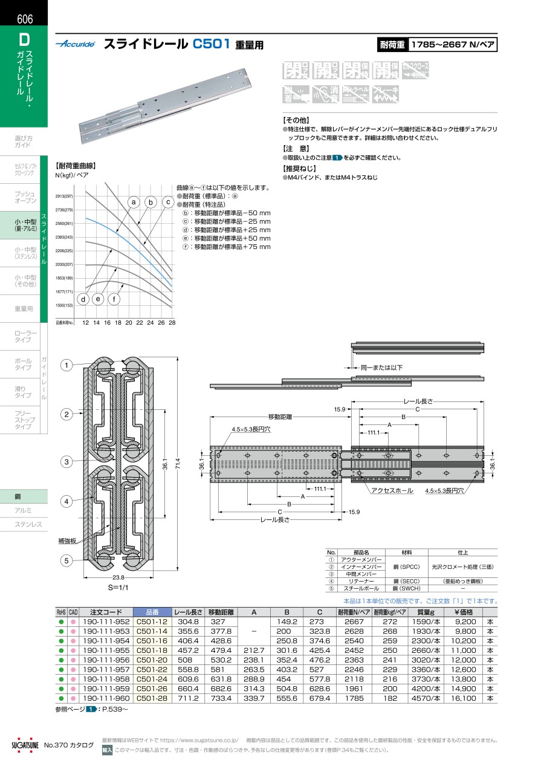Image resolution: width=544 pixels, height=769 pixels.
Task: Open the sugatsune.co.jp website link
Action: click(x=199, y=740)
